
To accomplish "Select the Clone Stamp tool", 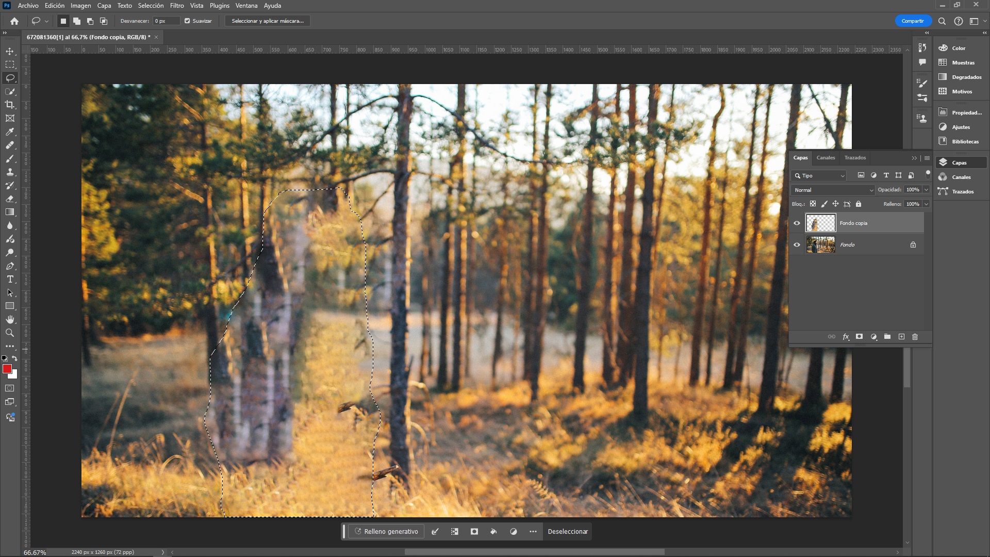I will [x=10, y=172].
